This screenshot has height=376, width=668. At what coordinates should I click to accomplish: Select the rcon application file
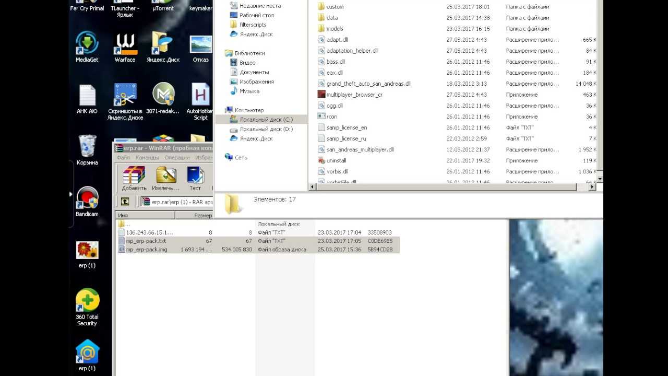(x=327, y=116)
